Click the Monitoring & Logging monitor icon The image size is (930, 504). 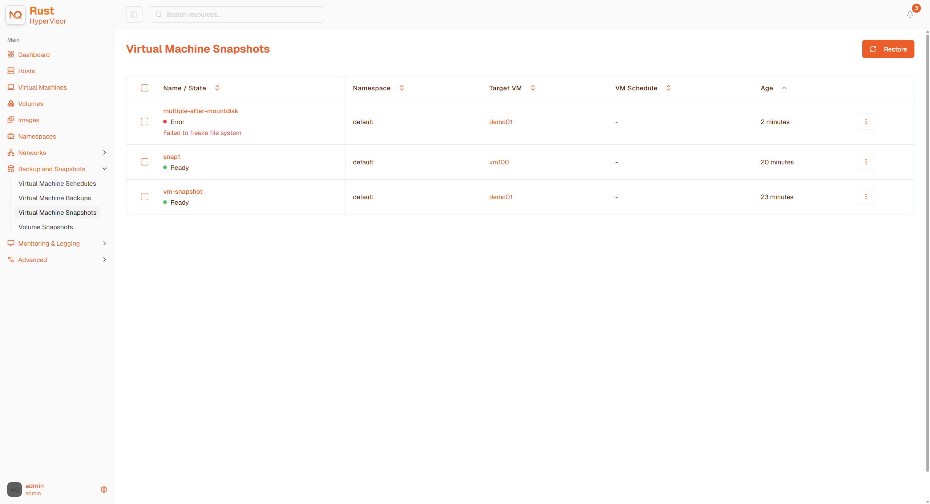pos(11,243)
